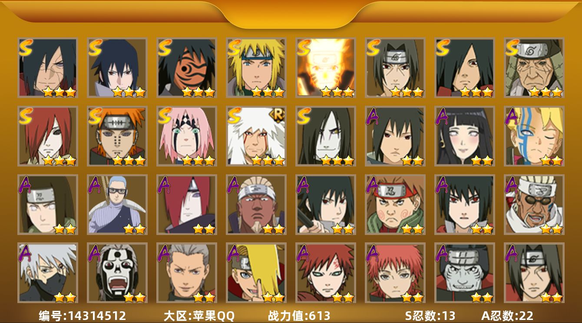
Task: Select the blonde character covering one eye
Action: click(x=256, y=273)
